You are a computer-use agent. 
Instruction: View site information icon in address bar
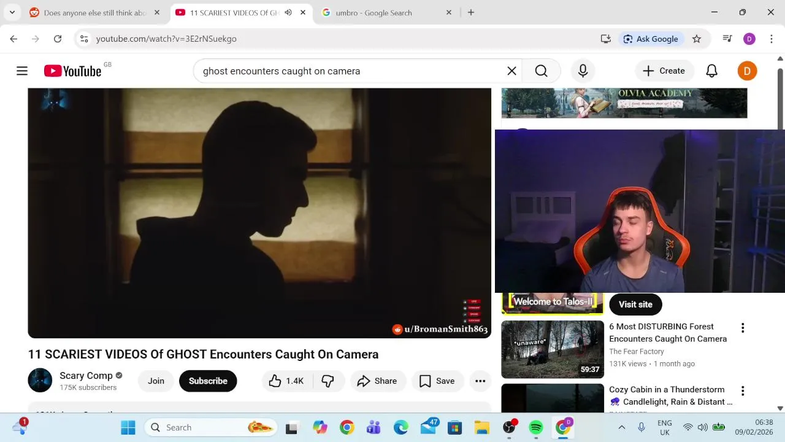tap(84, 39)
